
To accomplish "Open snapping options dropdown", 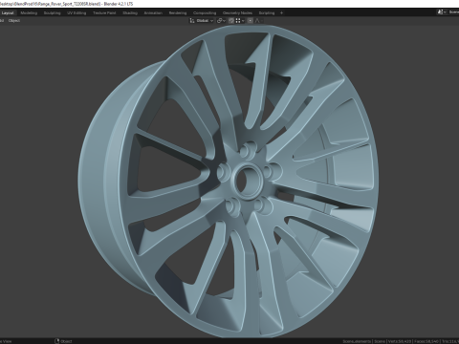I will coord(240,21).
